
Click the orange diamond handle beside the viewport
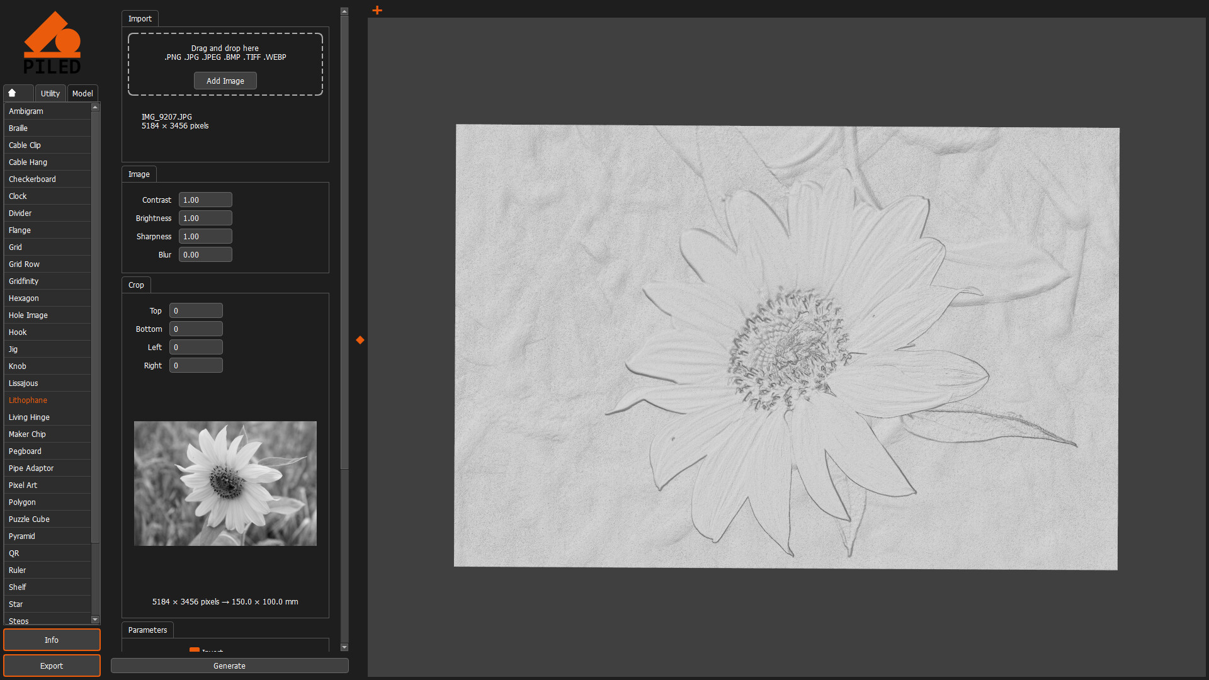coord(360,340)
